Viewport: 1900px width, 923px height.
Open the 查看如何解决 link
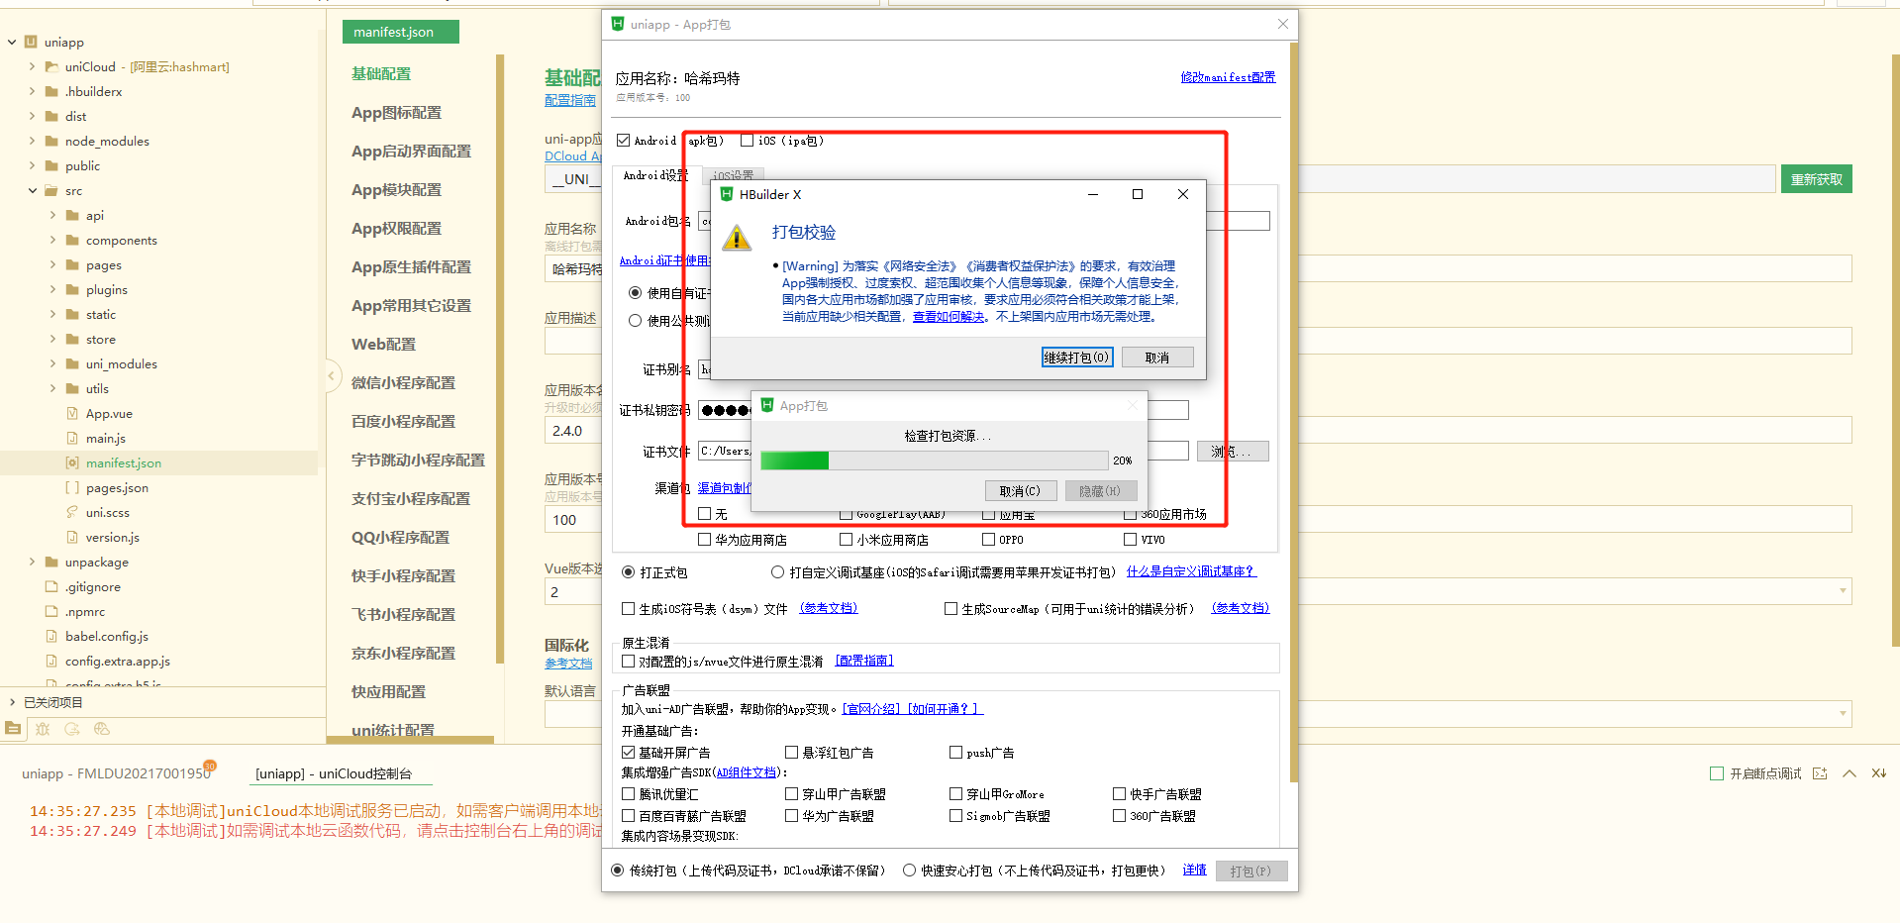(x=950, y=317)
